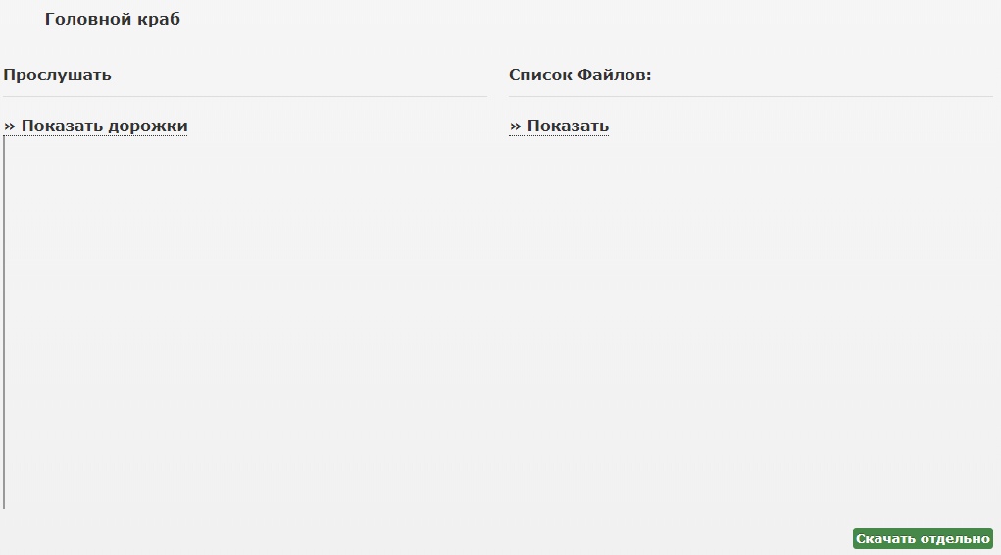The image size is (1001, 555).
Task: Click the dotted underline of file list "Показать"
Action: (559, 135)
